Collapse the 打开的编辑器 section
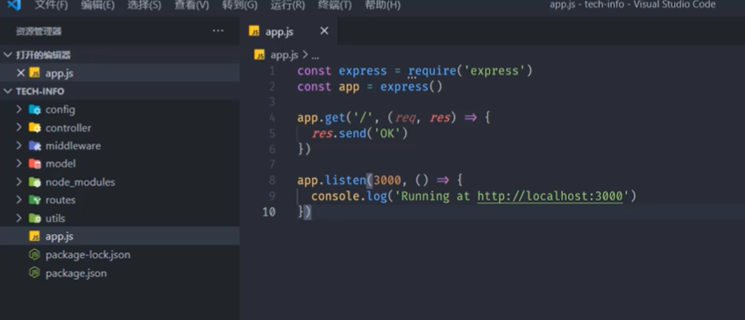Screen dimensions: 745x320 [8, 55]
